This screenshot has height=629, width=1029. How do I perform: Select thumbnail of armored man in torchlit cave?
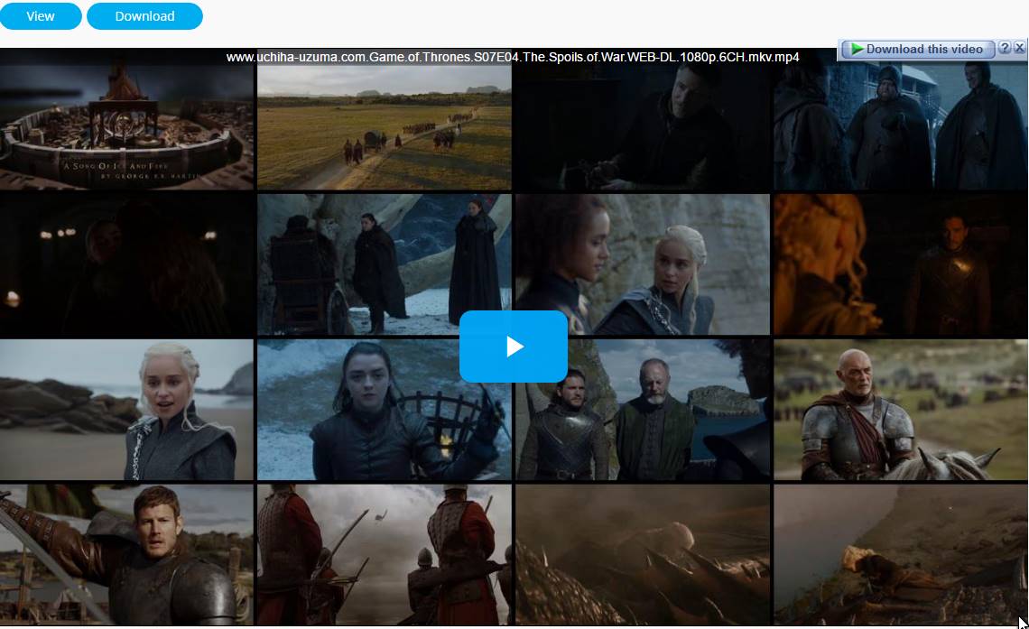point(901,264)
